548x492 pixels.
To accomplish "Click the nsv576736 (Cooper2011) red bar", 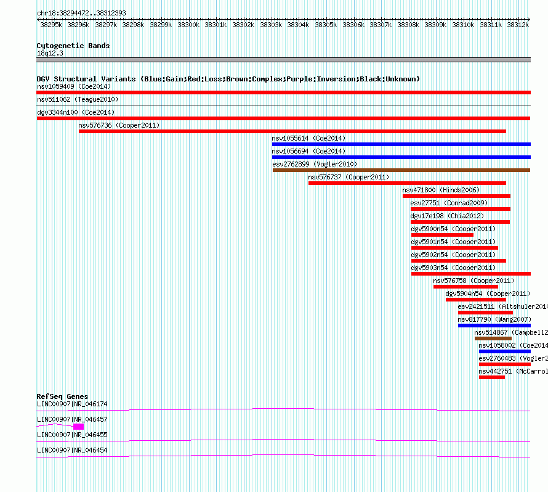I will 292,131.
